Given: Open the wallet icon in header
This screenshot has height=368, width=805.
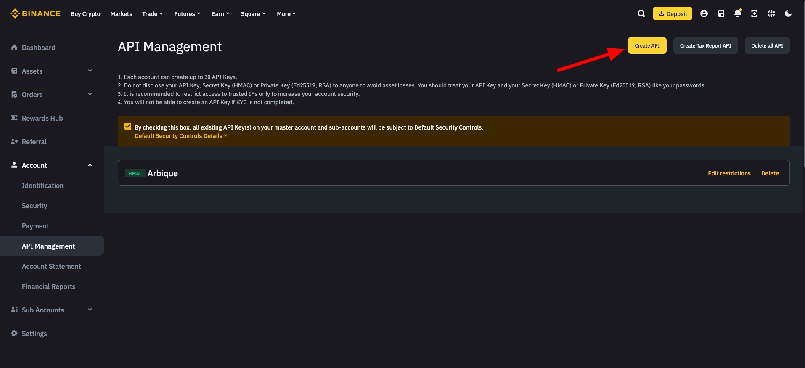Looking at the screenshot, I should coord(721,13).
